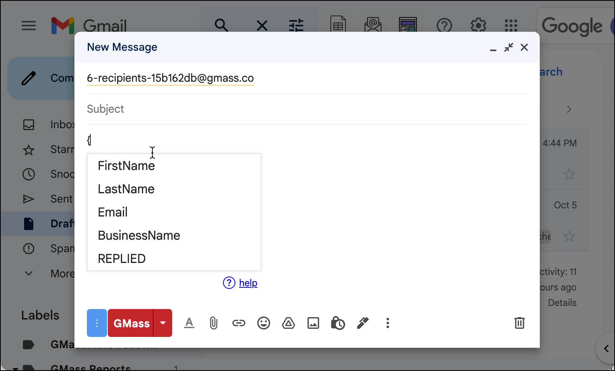Open the Spam folder icon
Image resolution: width=615 pixels, height=371 pixels.
[29, 249]
